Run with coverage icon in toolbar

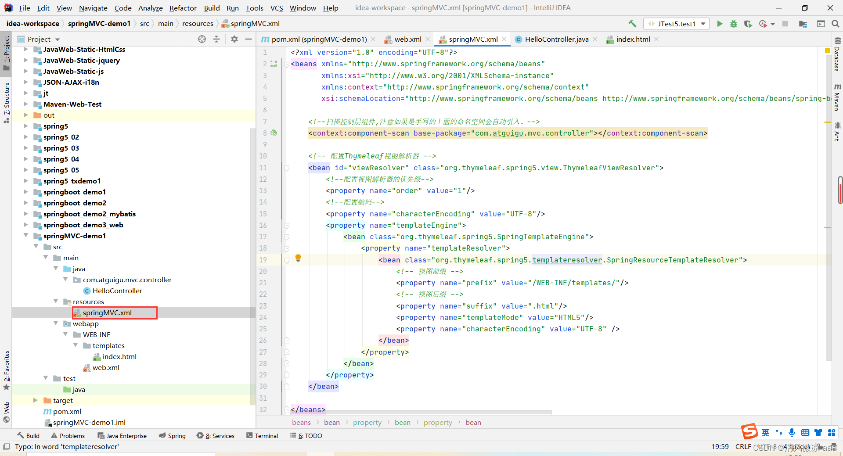pos(748,24)
